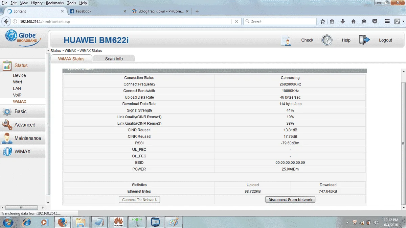The width and height of the screenshot is (406, 228).
Task: Click the Help text in router header
Action: coord(346,40)
